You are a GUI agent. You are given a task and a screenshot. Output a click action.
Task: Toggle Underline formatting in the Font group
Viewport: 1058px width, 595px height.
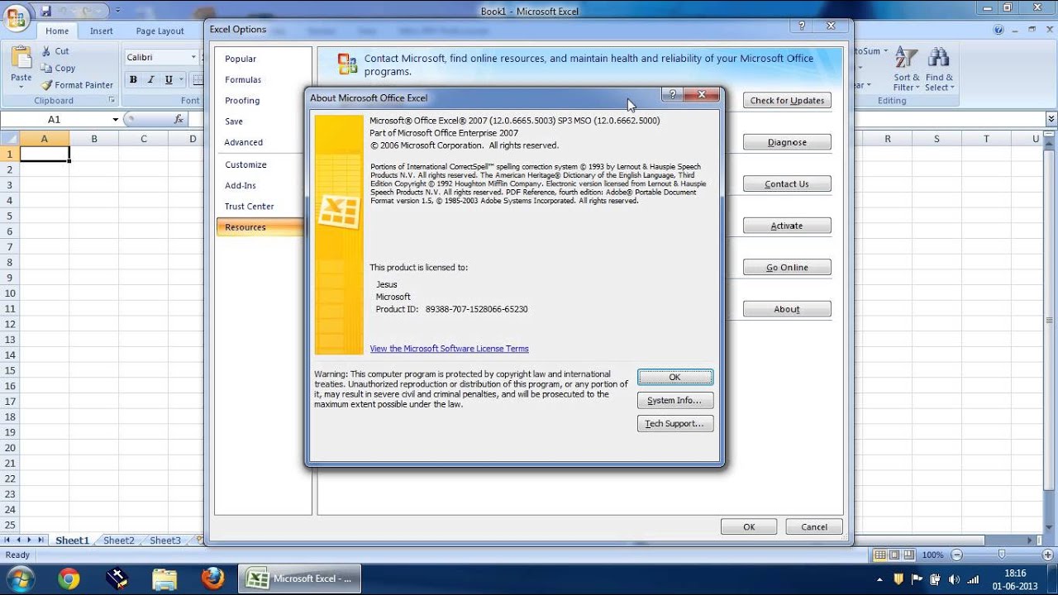pos(169,80)
